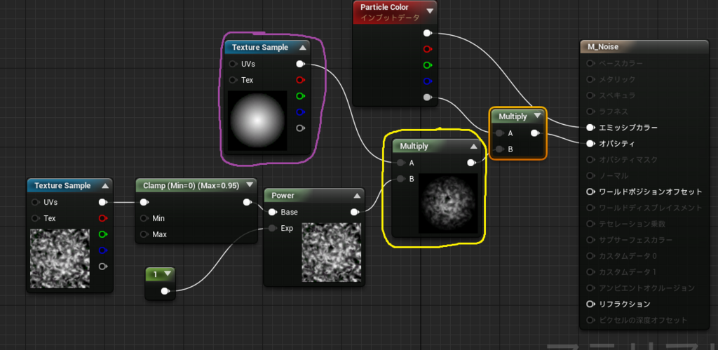The image size is (718, 350).
Task: Click the Exp input pin on Power
Action: 273,228
